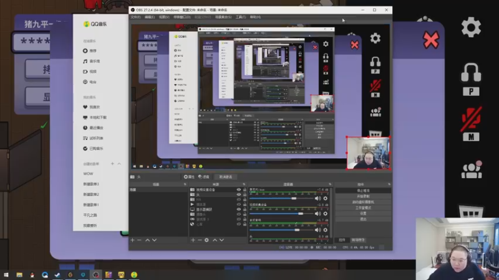The image size is (499, 280).
Task: Open 音乐馆 in QQ音乐 sidebar
Action: point(91,61)
